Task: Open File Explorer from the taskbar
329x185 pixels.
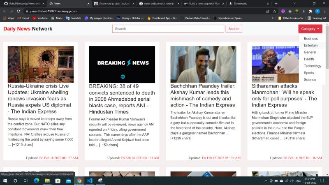Action: (x=47, y=180)
